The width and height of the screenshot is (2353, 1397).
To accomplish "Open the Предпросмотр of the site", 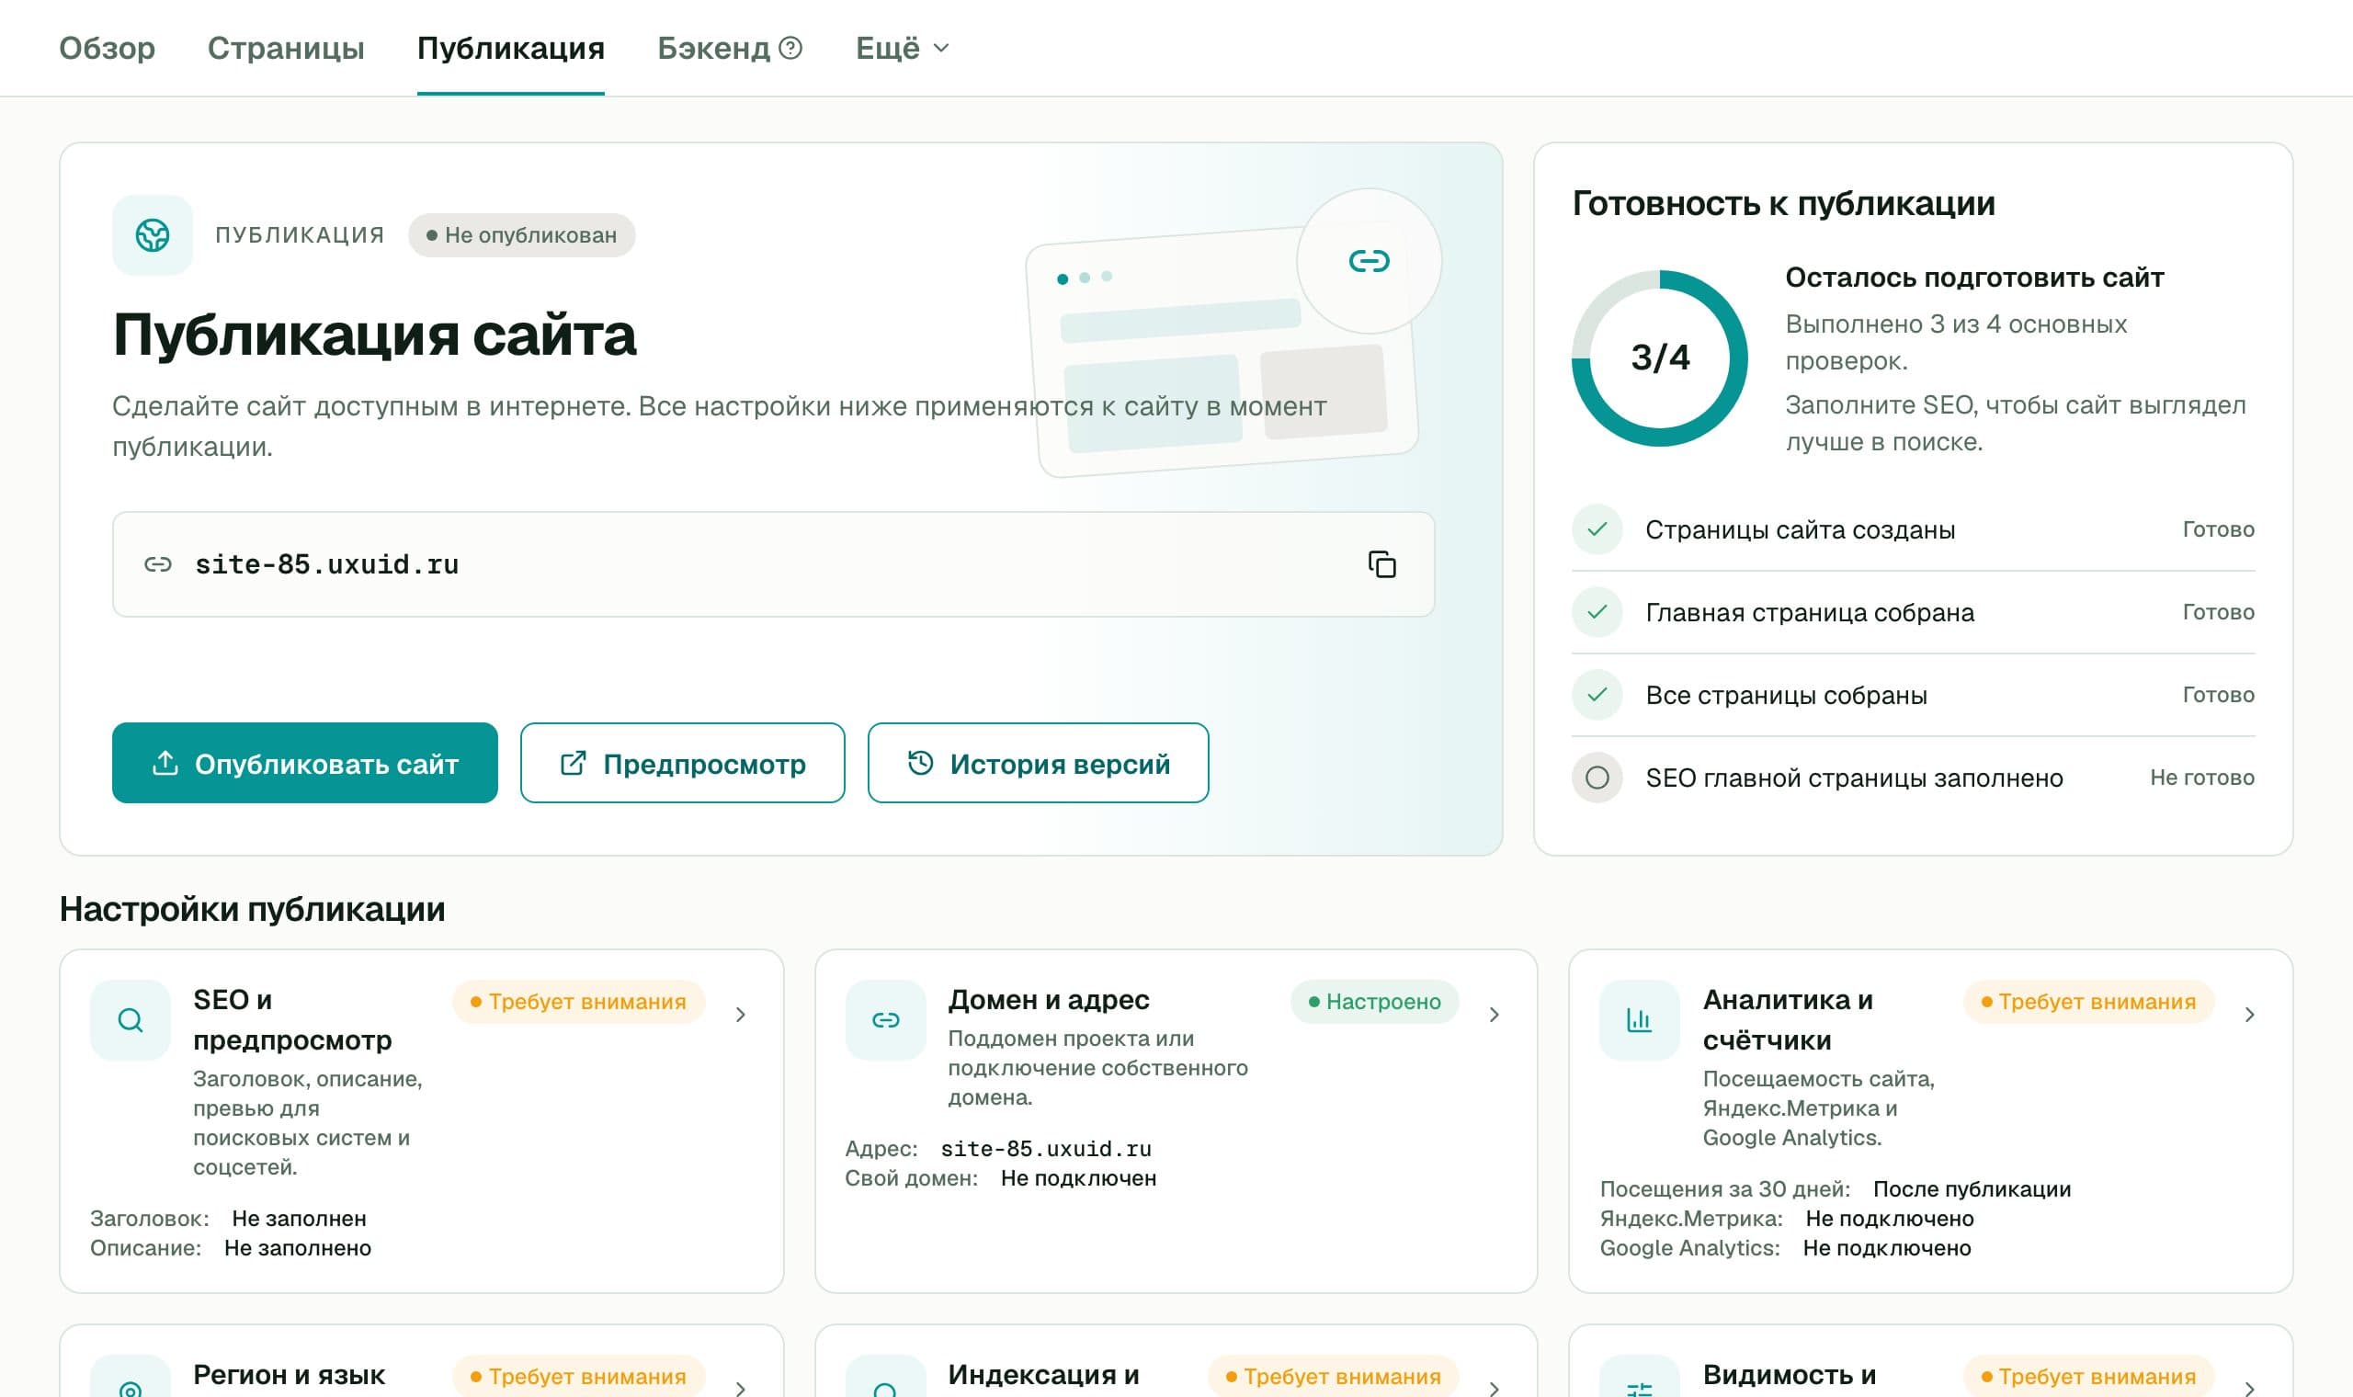I will pos(682,763).
